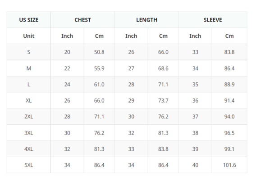
Task: Click the 99.1 sleeve cm value
Action: [229, 149]
